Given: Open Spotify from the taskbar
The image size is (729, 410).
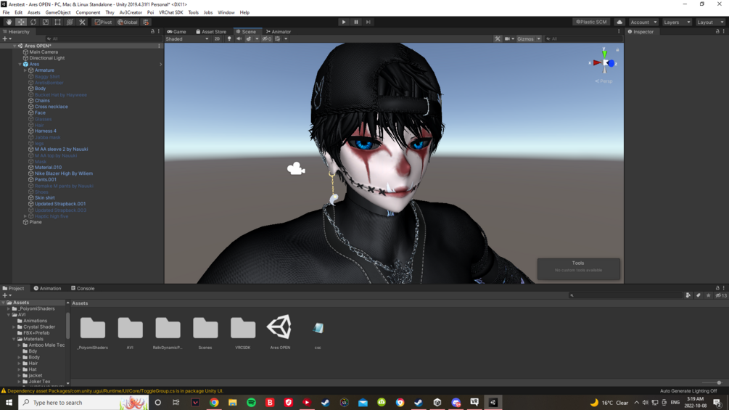Looking at the screenshot, I should 251,403.
